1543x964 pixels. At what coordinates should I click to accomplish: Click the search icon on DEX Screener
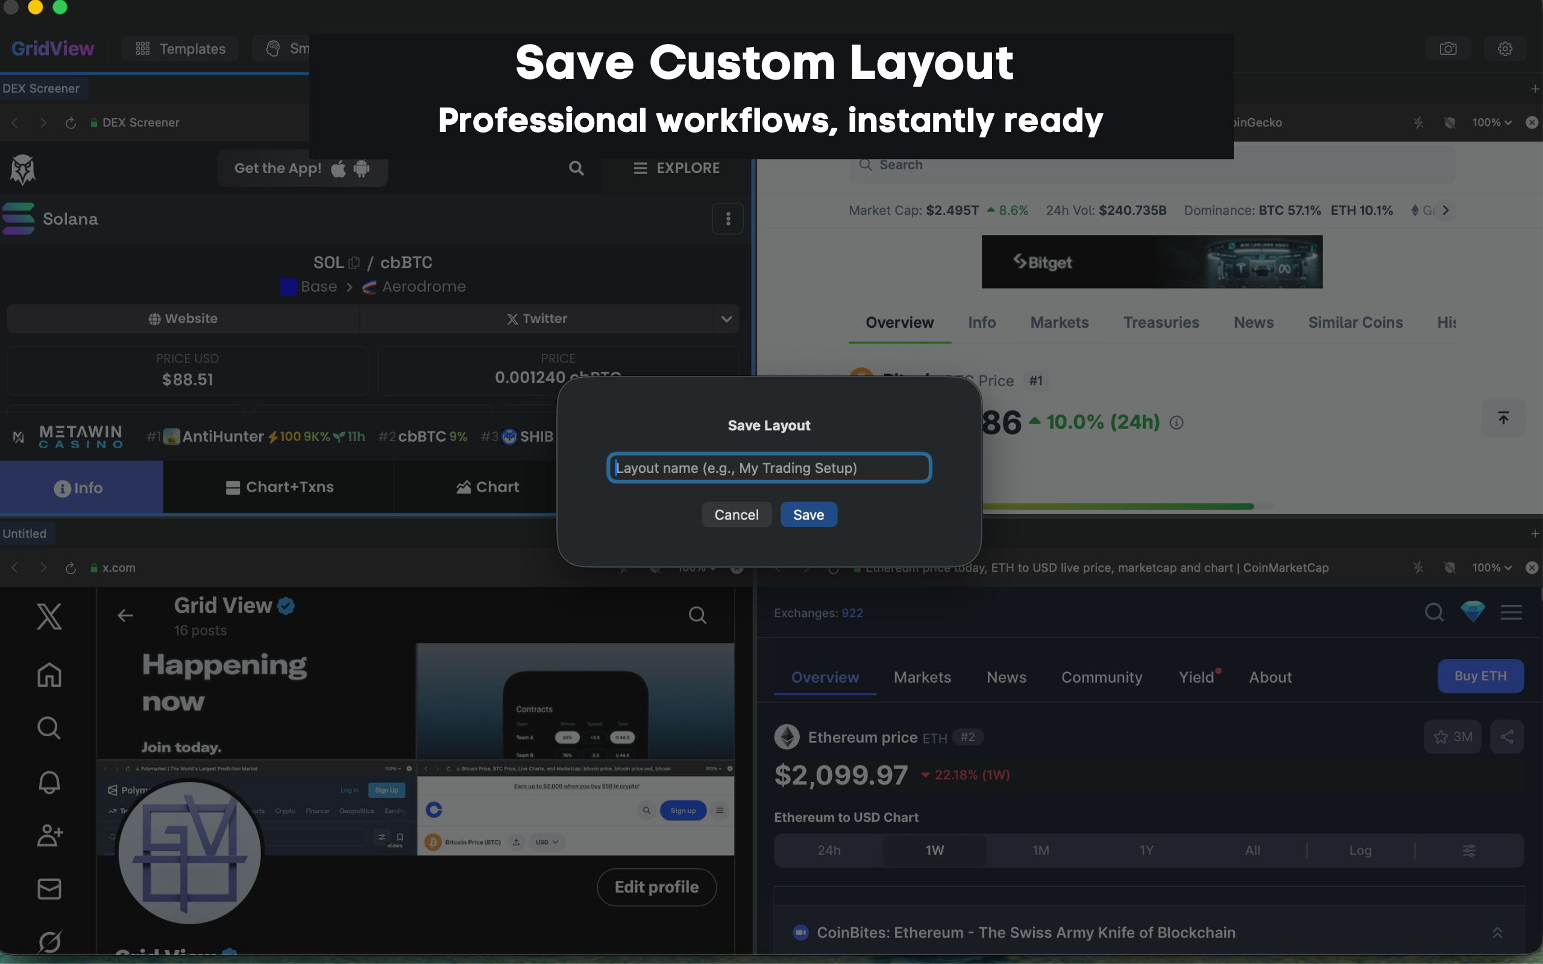[576, 167]
